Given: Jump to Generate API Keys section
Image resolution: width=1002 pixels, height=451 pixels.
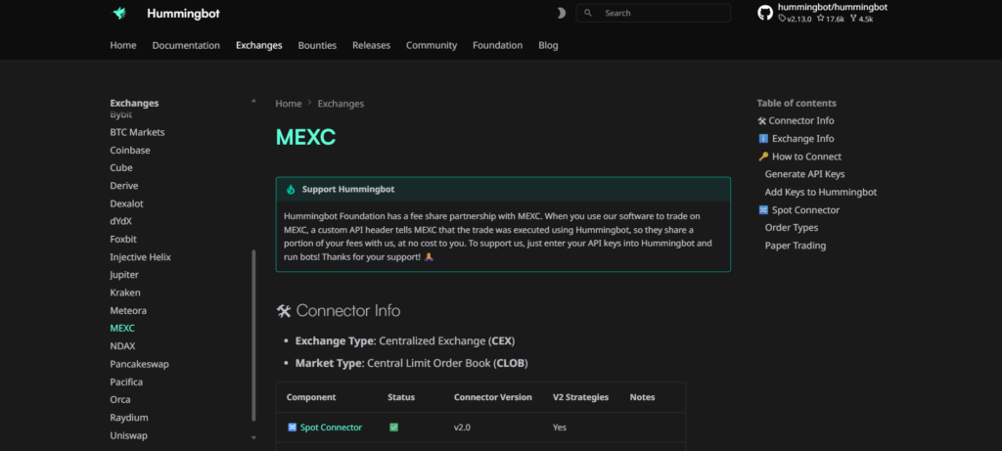Looking at the screenshot, I should tap(804, 174).
